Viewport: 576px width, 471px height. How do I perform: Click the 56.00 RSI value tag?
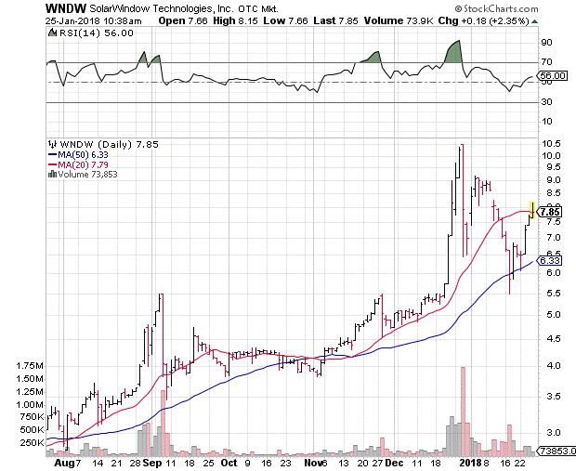click(x=552, y=75)
